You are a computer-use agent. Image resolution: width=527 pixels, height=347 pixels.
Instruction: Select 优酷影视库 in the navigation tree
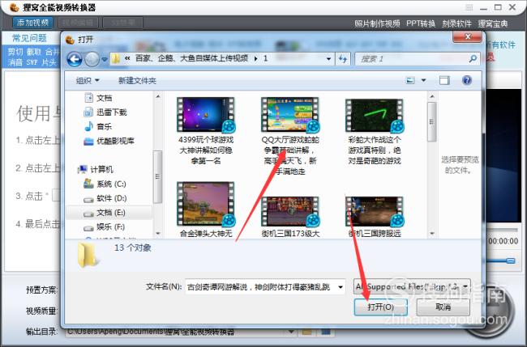[109, 141]
